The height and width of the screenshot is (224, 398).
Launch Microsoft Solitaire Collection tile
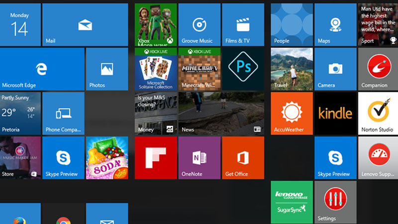click(156, 69)
